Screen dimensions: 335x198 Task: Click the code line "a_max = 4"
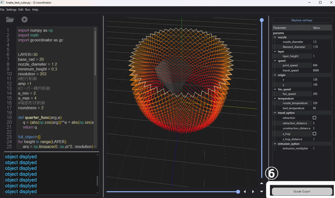click(27, 98)
